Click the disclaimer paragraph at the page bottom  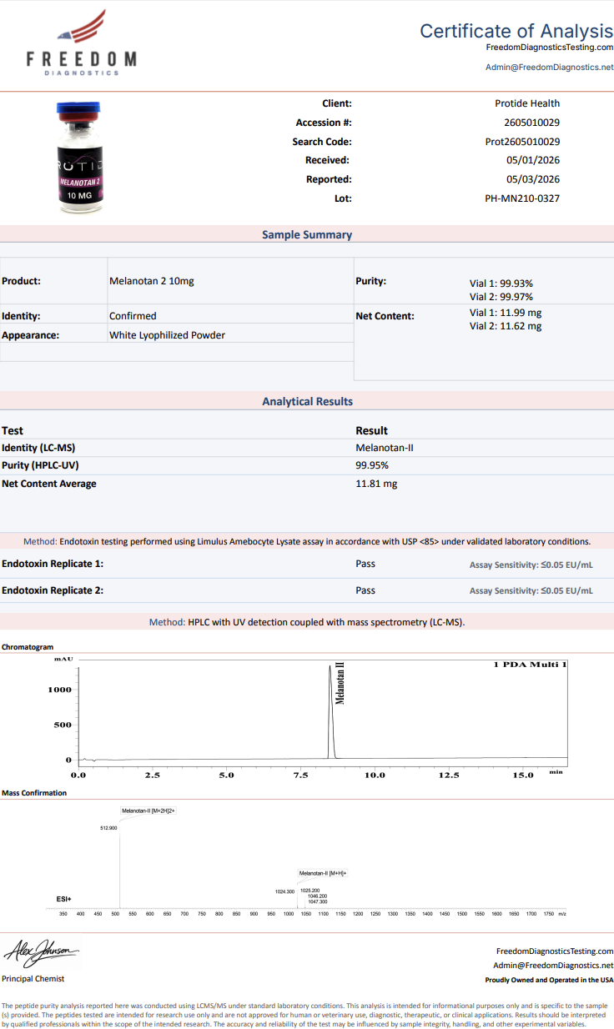tap(307, 1015)
